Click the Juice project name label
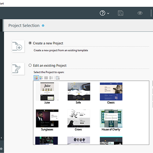Image resolution: width=153 pixels, height=153 pixels. (x=47, y=102)
